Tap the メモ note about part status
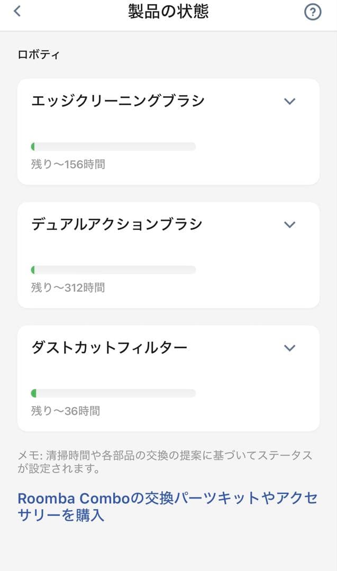The height and width of the screenshot is (571, 337). [x=165, y=462]
